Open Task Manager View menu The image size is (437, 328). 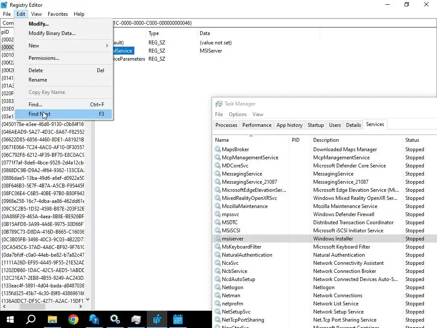coord(258,114)
